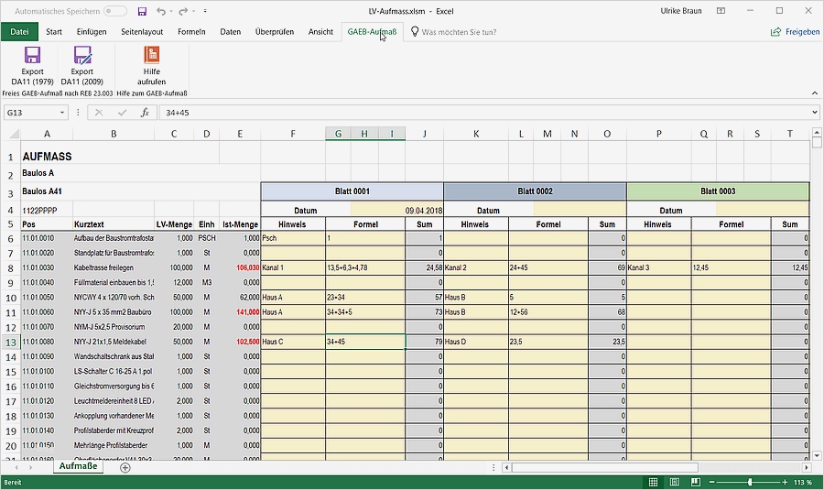This screenshot has height=490, width=824.
Task: Open help with Hilfe aufrufen icon
Action: (151, 55)
